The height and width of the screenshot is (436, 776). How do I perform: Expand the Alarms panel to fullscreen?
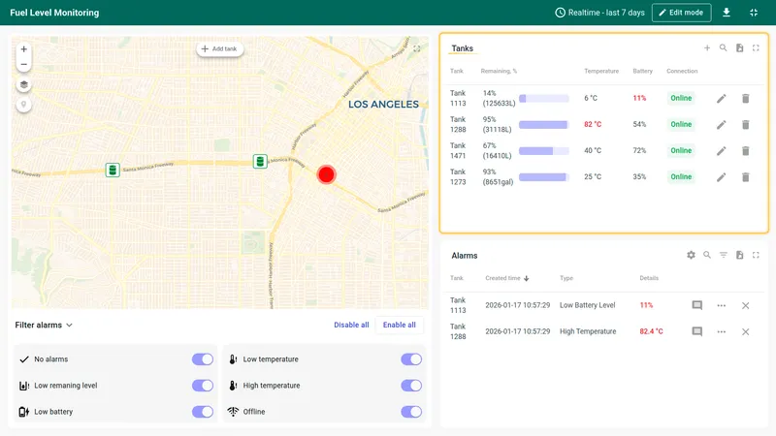coord(756,255)
